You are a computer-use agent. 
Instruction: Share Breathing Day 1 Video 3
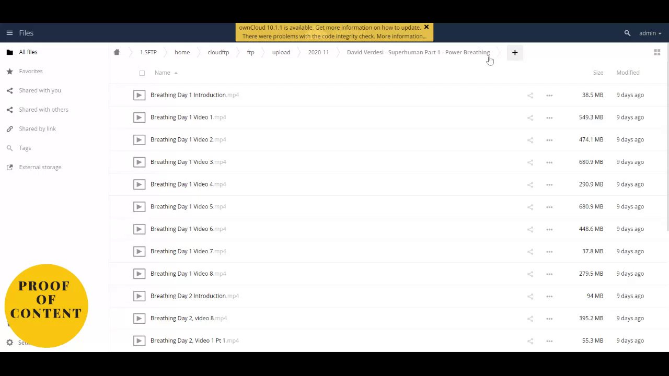pyautogui.click(x=530, y=162)
